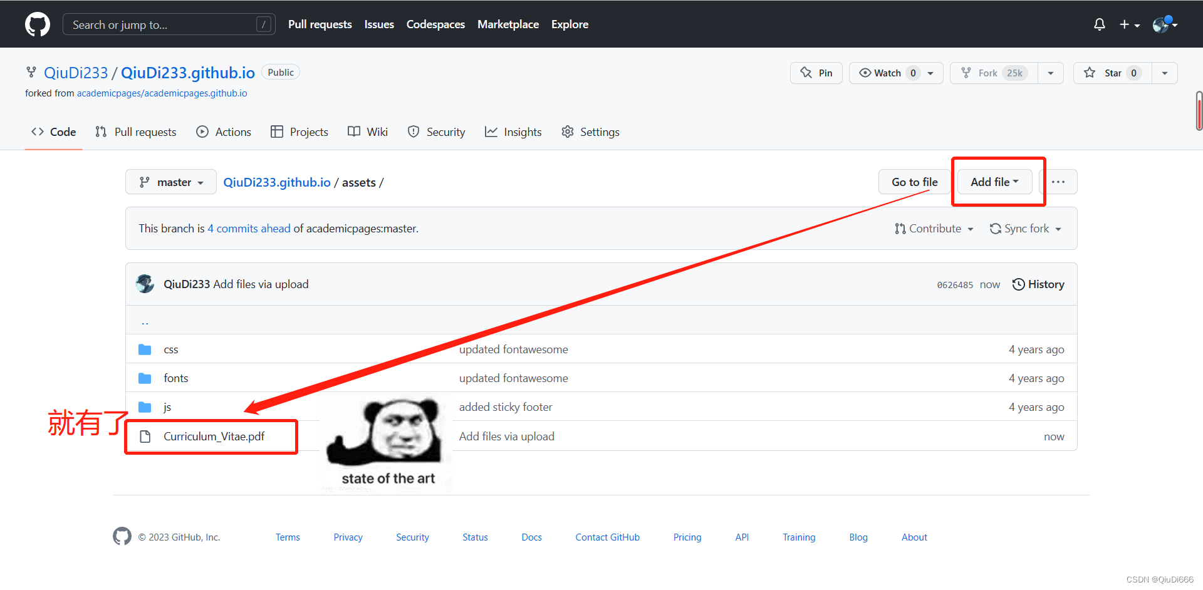Expand the Watch options arrow

pos(931,73)
